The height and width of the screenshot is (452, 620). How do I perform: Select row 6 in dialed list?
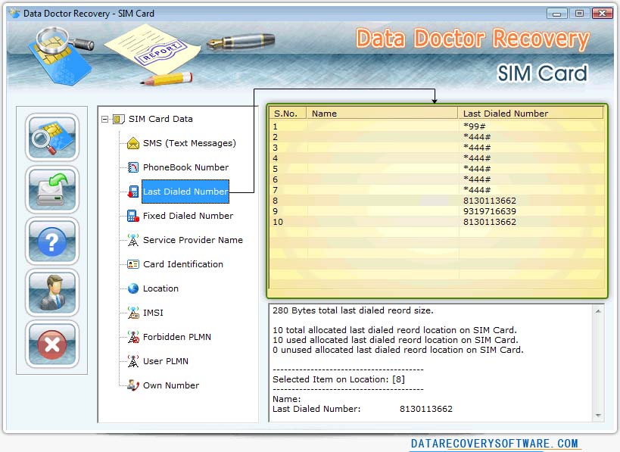click(438, 179)
